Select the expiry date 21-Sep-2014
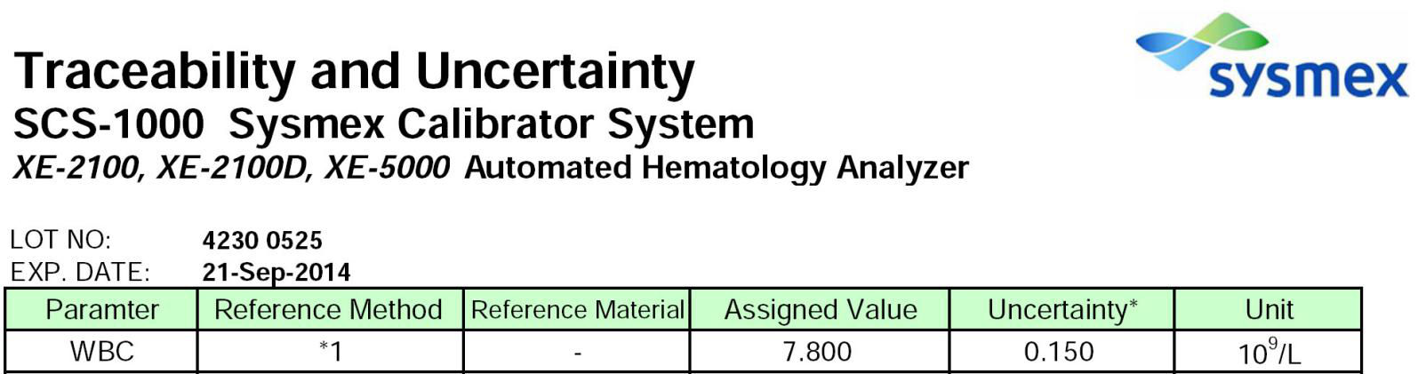The image size is (1418, 374). 276,272
